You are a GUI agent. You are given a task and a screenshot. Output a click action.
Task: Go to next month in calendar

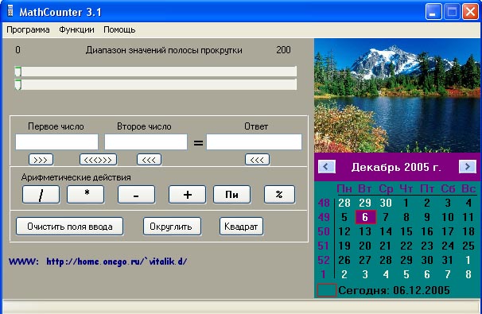pyautogui.click(x=467, y=167)
